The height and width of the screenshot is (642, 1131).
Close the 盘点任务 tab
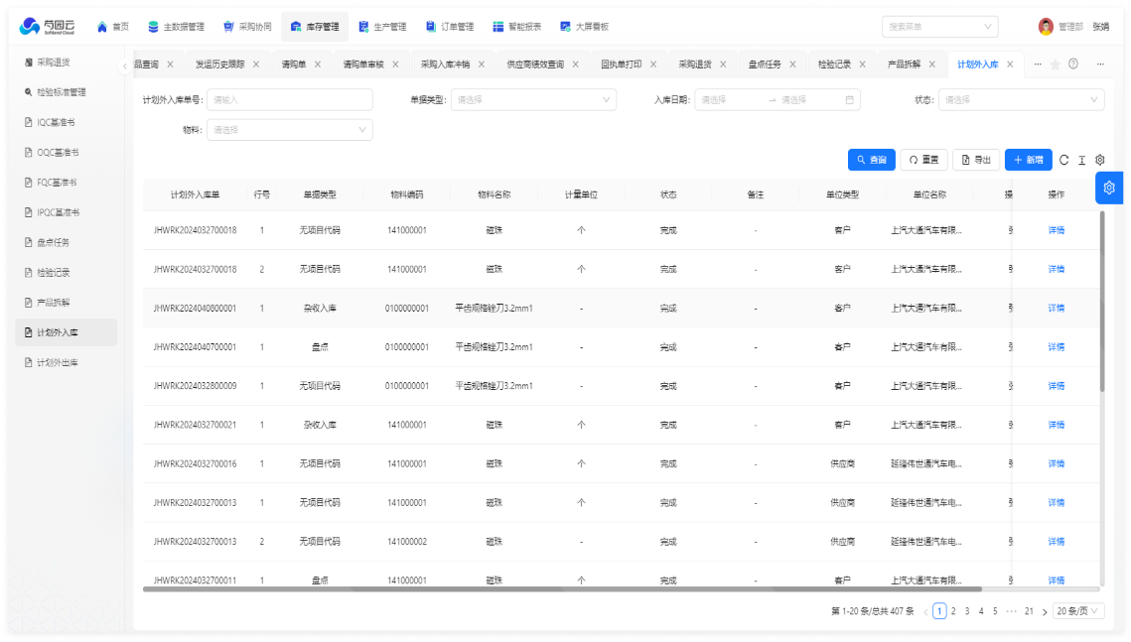click(792, 64)
